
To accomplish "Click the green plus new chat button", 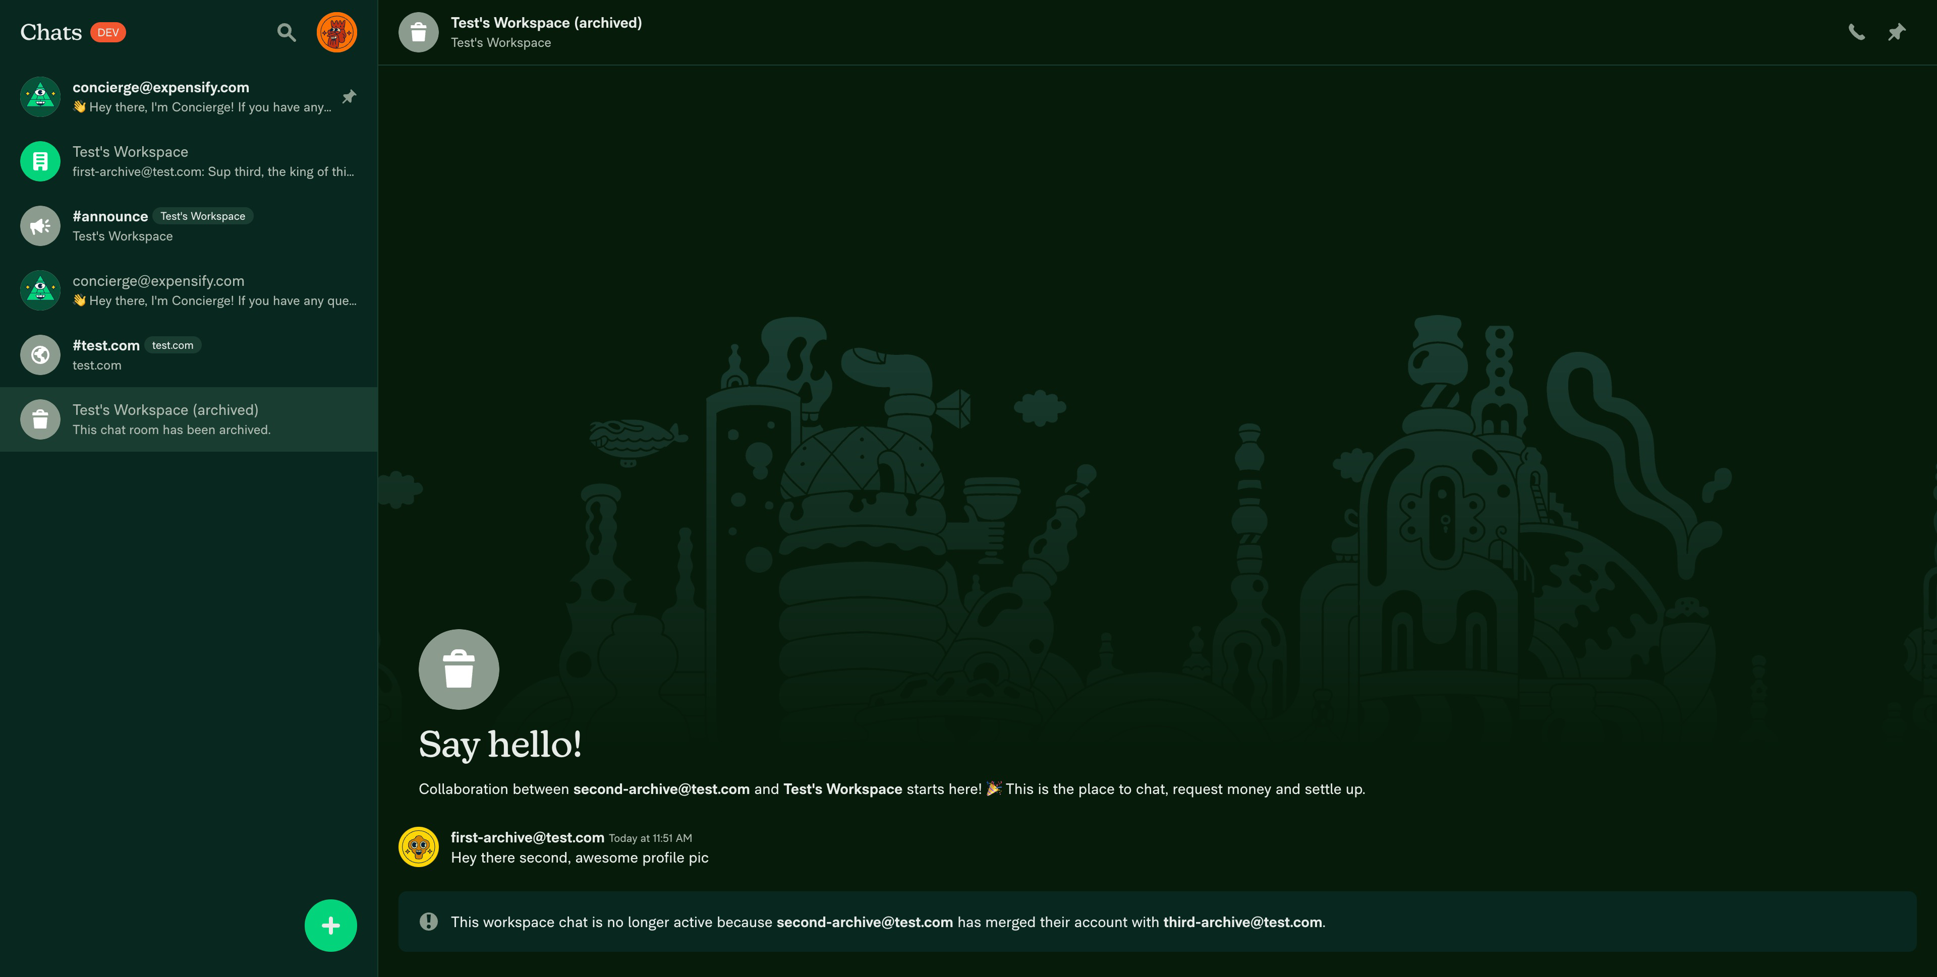I will click(331, 926).
